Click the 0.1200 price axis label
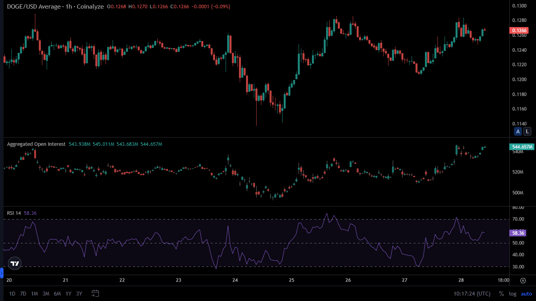 click(519, 80)
